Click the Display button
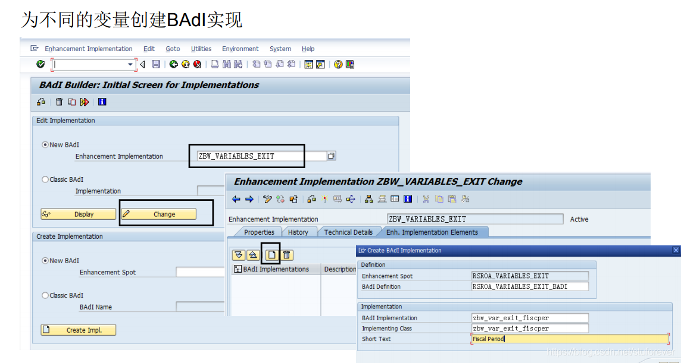The image size is (681, 363). coord(79,214)
